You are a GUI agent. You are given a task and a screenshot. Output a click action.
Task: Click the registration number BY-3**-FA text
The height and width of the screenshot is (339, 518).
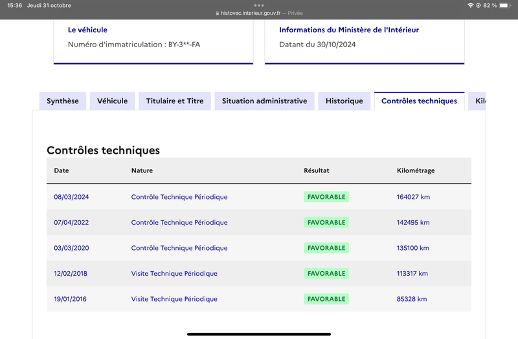[x=185, y=45]
